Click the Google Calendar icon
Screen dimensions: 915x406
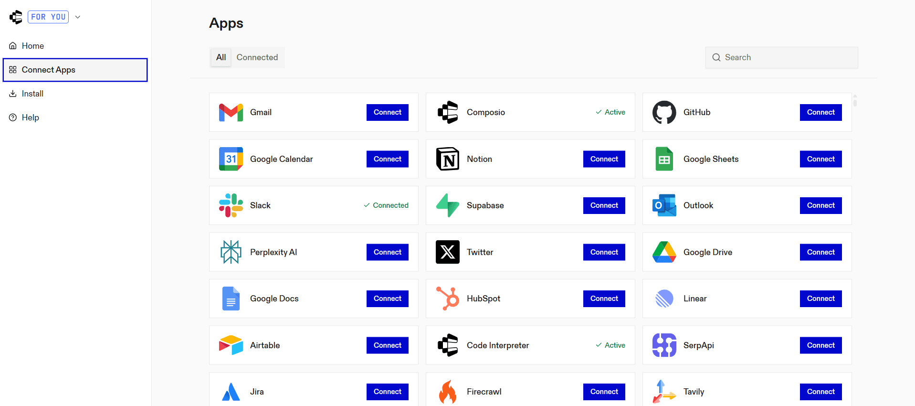coord(231,159)
